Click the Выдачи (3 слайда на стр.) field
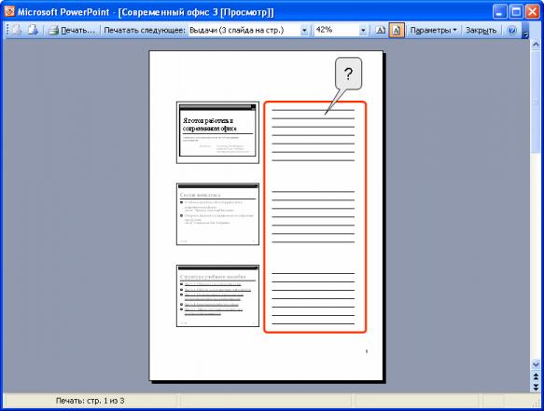 (x=244, y=31)
